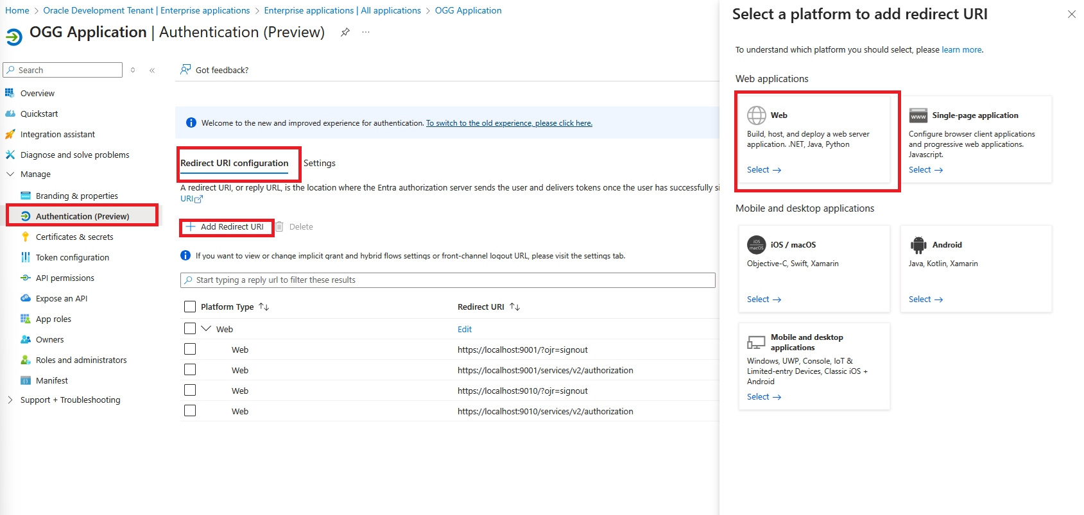Collapse the Web platform group row

[x=206, y=328]
